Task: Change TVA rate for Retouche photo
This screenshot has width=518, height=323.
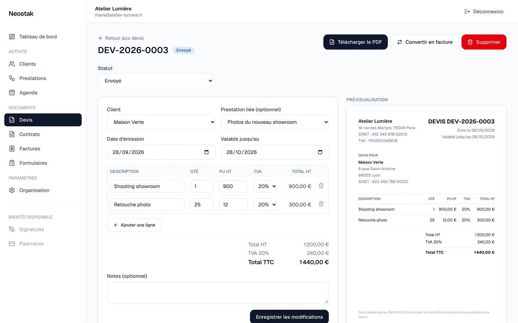Action: 265,204
